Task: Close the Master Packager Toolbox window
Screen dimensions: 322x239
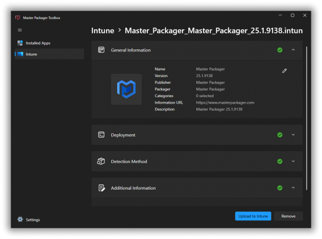Action: click(304, 15)
